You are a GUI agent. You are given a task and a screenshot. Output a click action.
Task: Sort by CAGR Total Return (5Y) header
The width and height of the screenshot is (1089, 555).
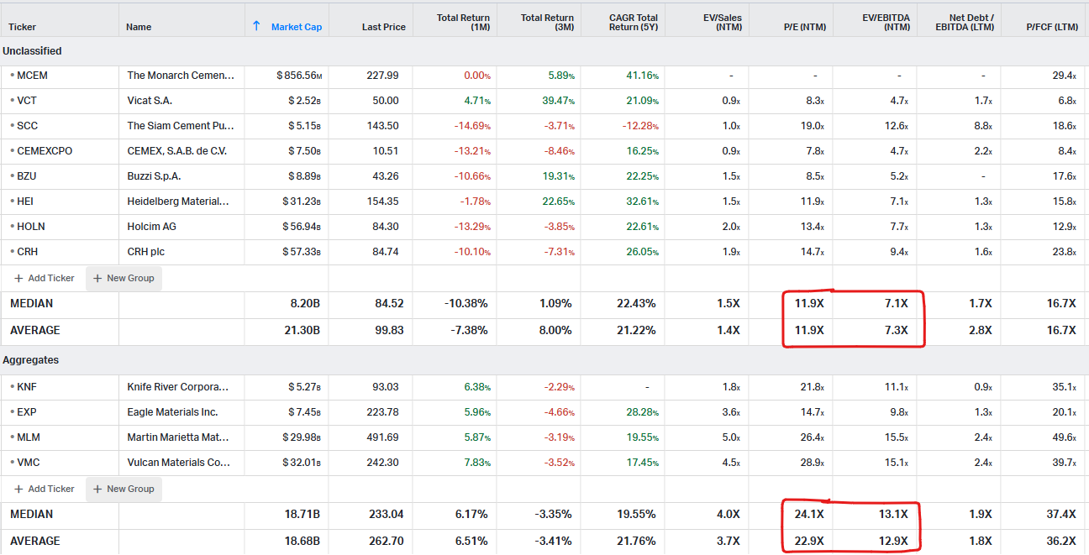tap(634, 22)
